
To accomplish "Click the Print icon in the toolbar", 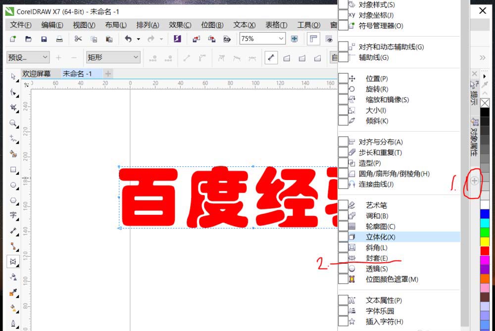I will (x=59, y=39).
